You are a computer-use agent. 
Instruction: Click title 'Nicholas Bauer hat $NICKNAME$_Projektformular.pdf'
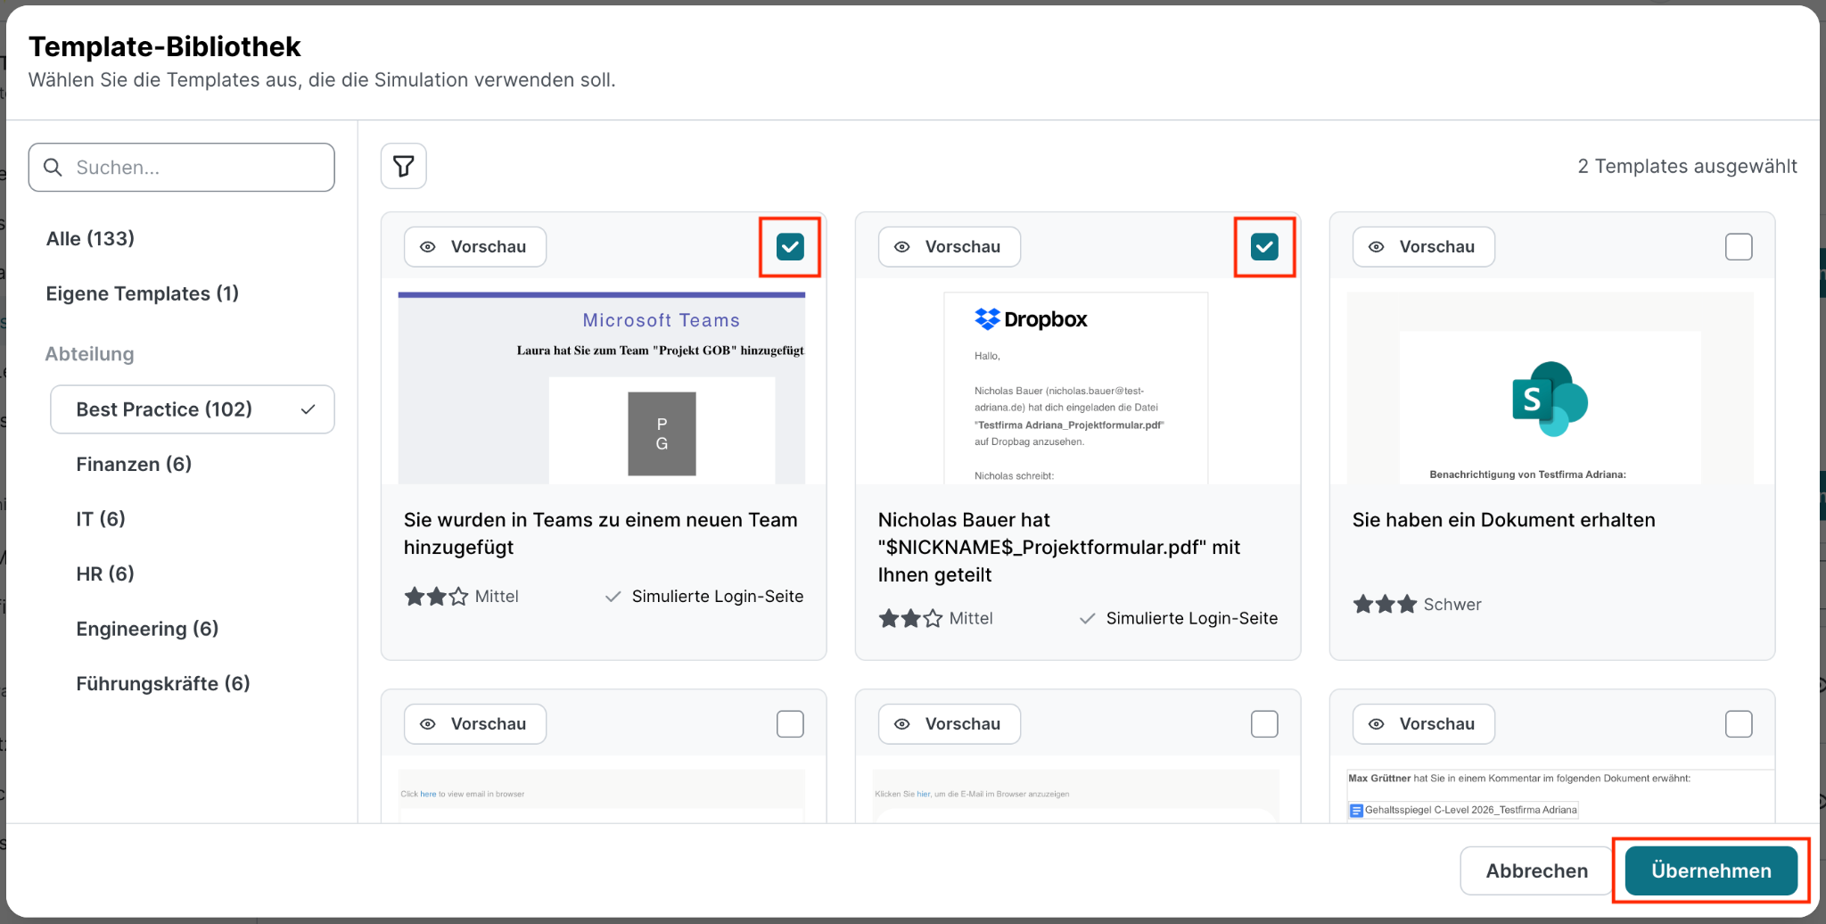click(x=1059, y=548)
